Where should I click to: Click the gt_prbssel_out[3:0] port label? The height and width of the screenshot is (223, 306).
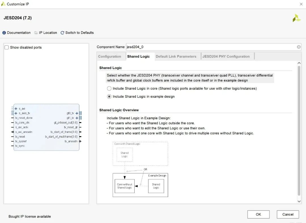click(x=65, y=123)
